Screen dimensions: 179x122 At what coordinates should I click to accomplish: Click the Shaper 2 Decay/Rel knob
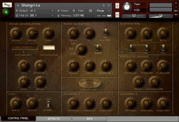(146, 103)
